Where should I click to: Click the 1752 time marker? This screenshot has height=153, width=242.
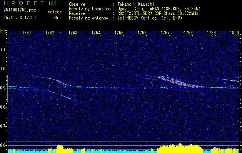[50, 33]
